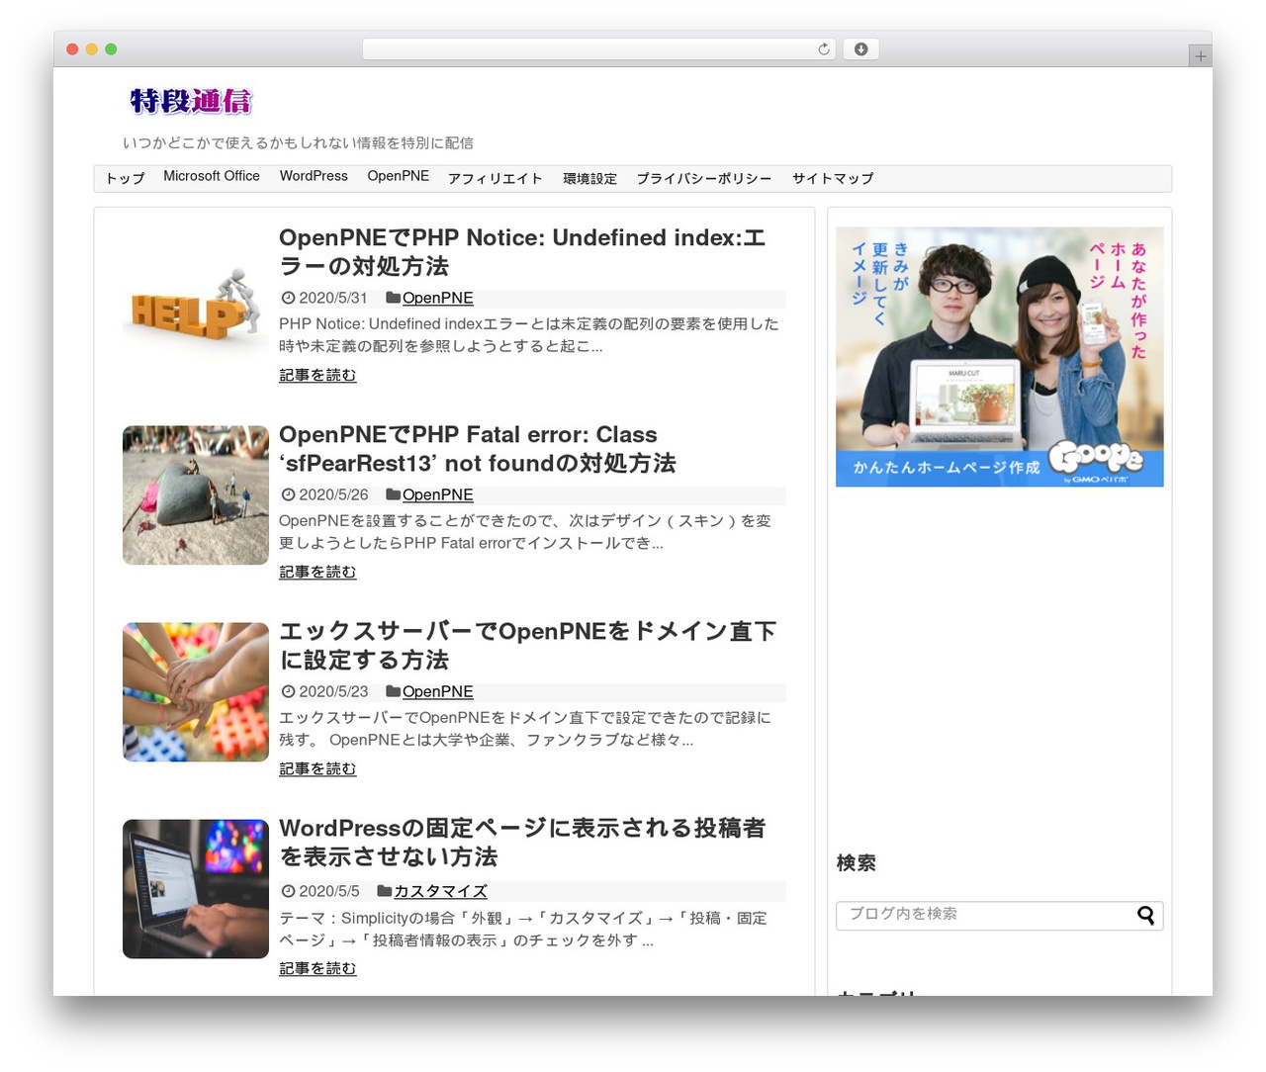Open the WordPress固定ページ article title
The image size is (1266, 1072).
(522, 843)
